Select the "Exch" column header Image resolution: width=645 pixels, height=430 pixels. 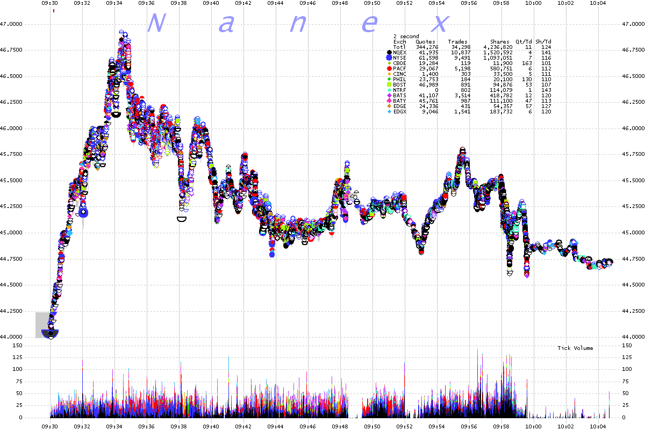[400, 41]
